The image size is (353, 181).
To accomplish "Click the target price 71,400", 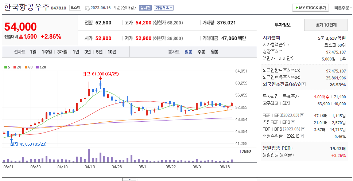I will pos(340,97).
